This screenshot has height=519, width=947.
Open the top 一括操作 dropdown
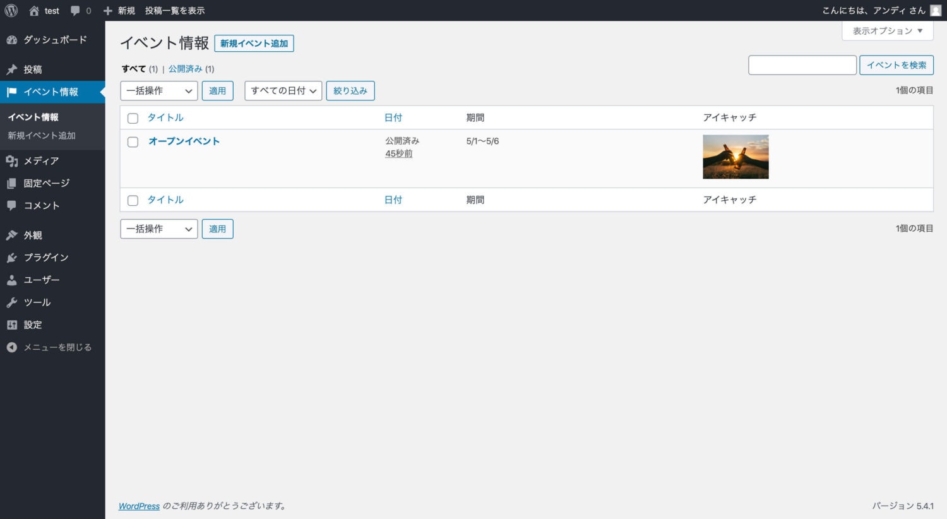click(x=159, y=91)
